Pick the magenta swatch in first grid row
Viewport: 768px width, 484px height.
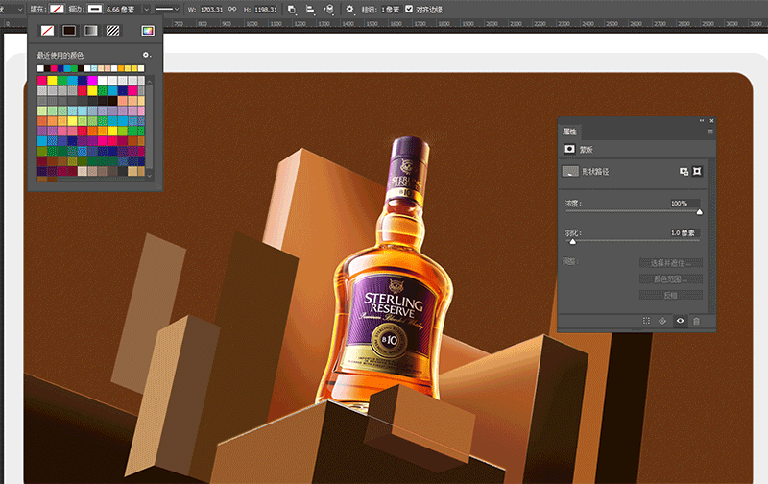click(92, 81)
